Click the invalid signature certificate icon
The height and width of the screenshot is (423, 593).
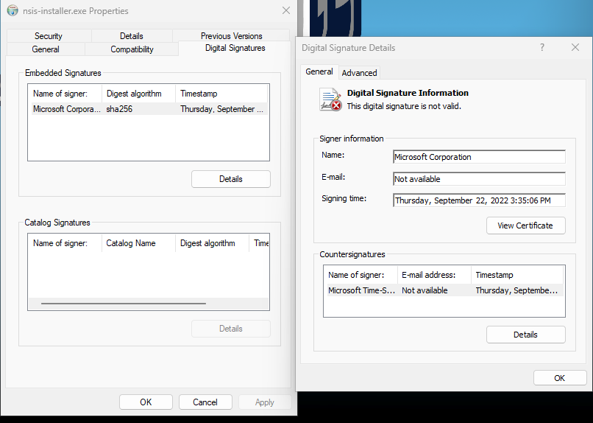(330, 99)
